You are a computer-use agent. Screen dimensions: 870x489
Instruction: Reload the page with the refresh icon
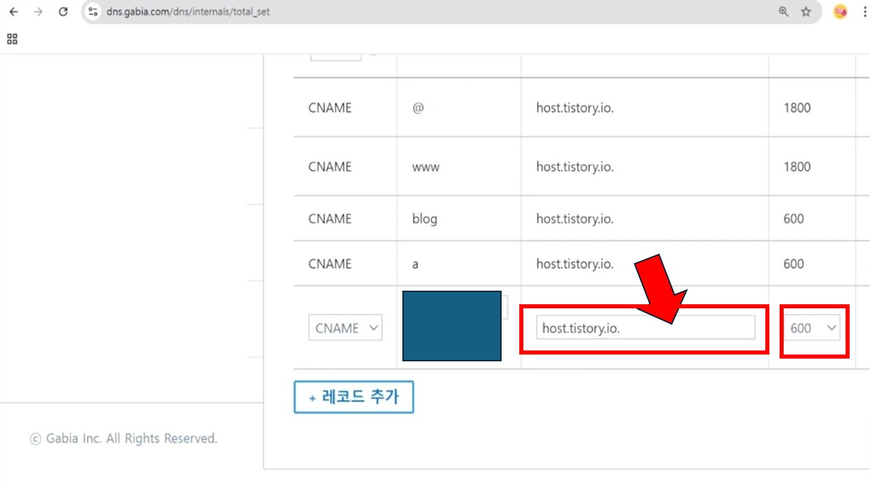pos(63,12)
